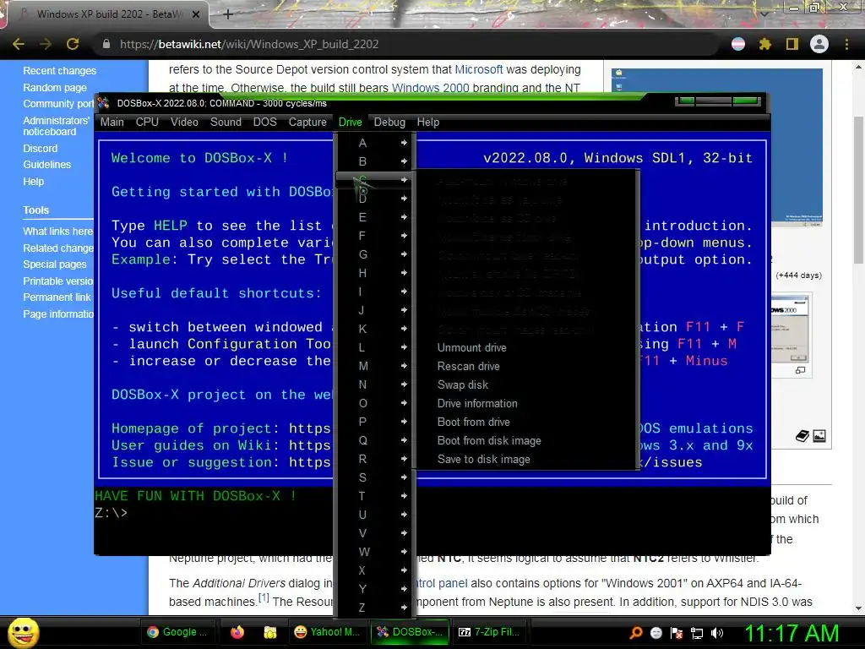This screenshot has width=865, height=649.
Task: Open Firefox from the taskbar
Action: [x=237, y=632]
